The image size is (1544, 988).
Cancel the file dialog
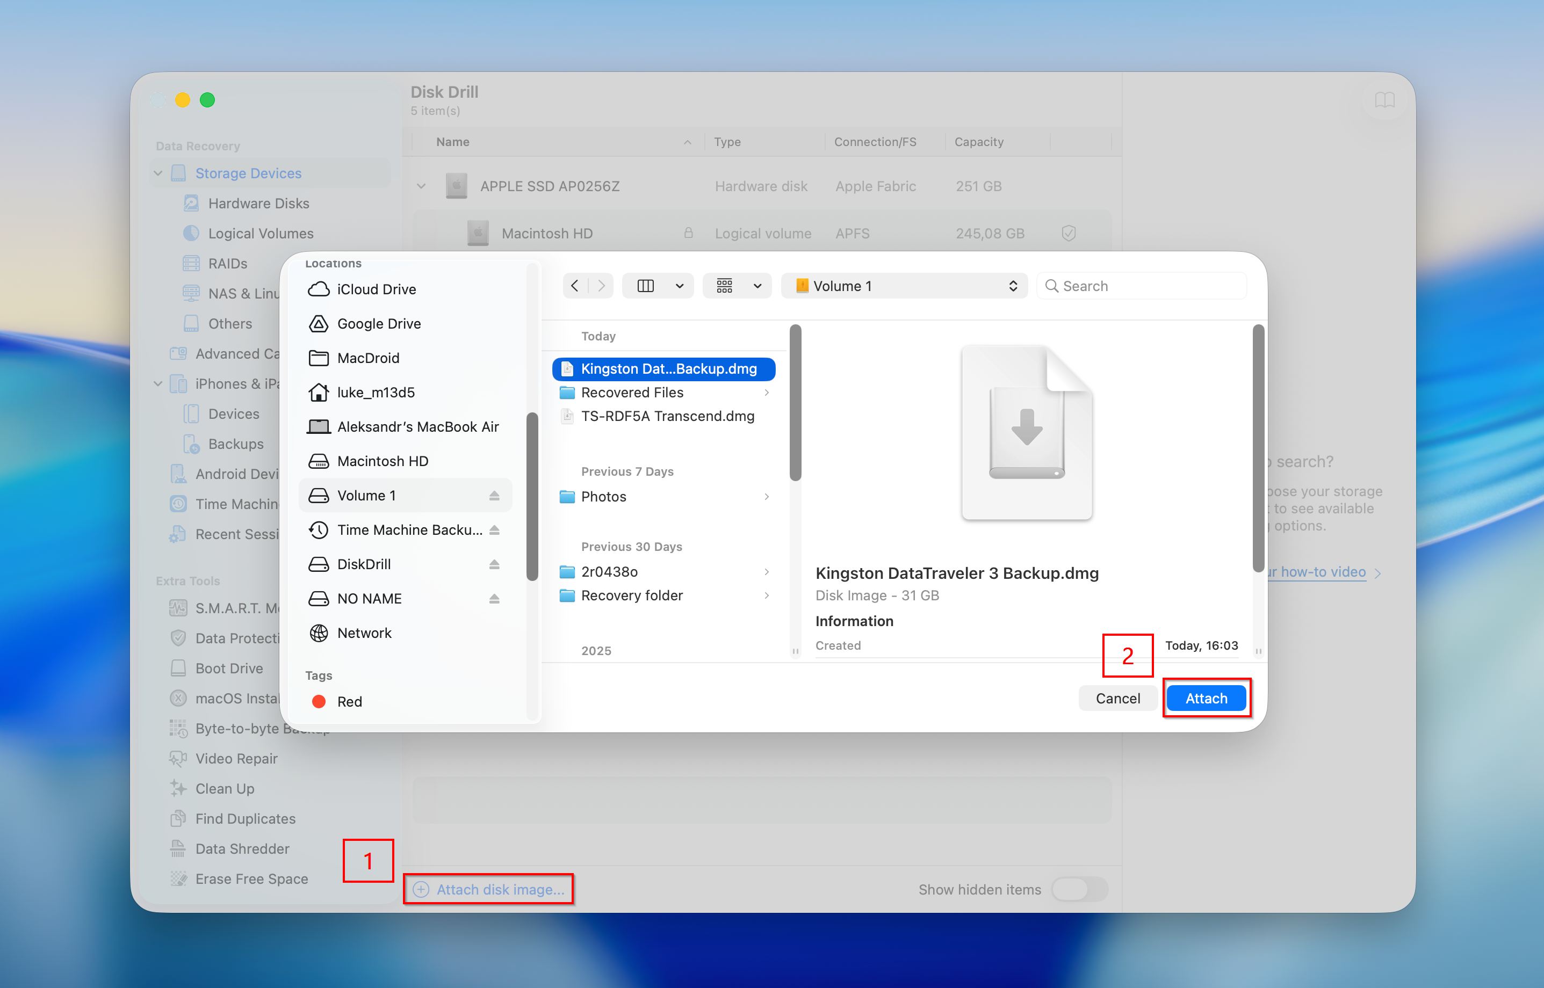1117,698
